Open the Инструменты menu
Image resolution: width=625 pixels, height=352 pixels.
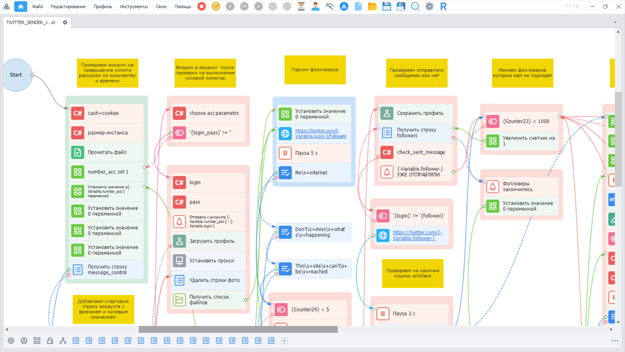click(133, 7)
